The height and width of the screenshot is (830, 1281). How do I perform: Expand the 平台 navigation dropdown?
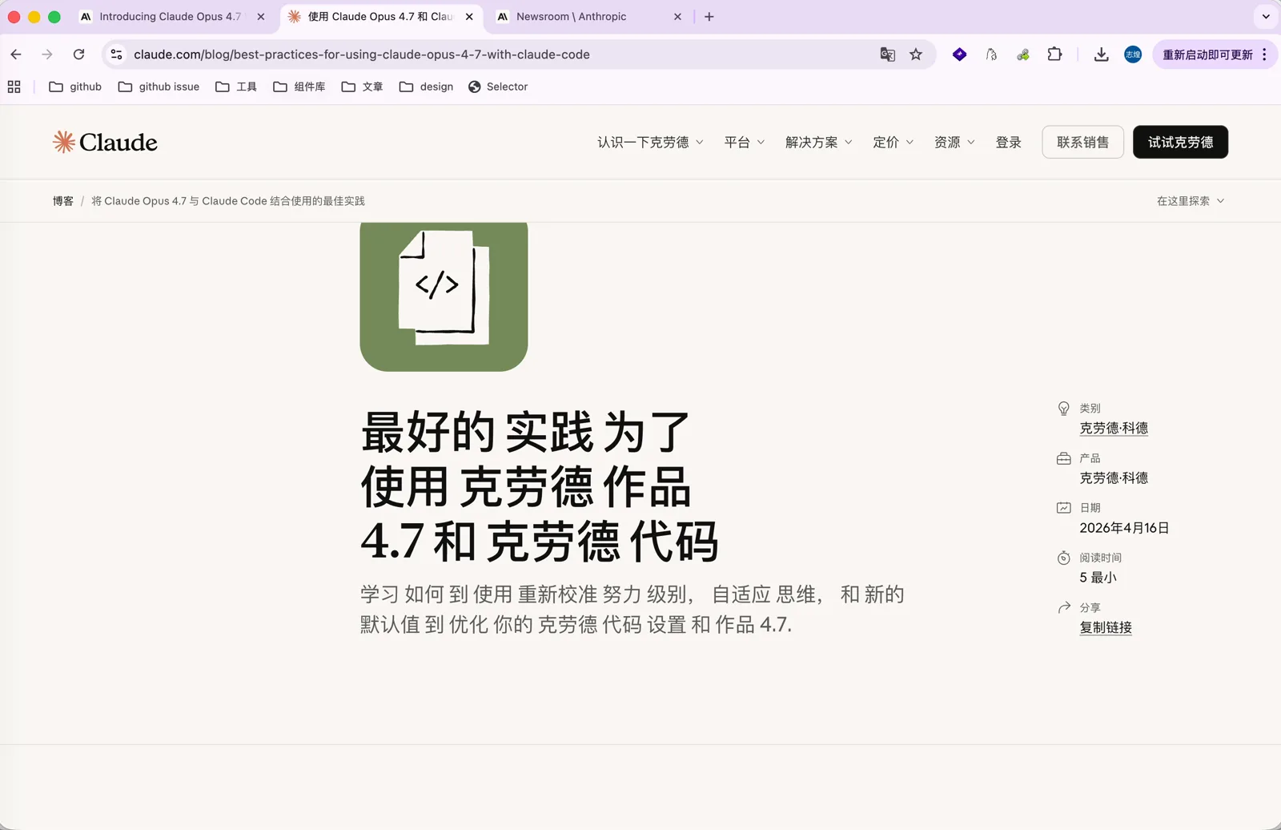pos(745,143)
